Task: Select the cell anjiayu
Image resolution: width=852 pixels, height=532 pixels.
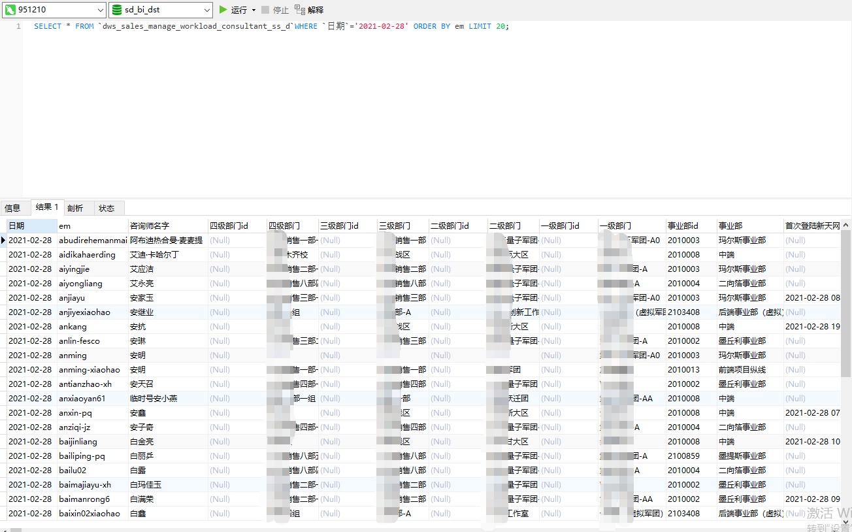Action: pos(93,298)
